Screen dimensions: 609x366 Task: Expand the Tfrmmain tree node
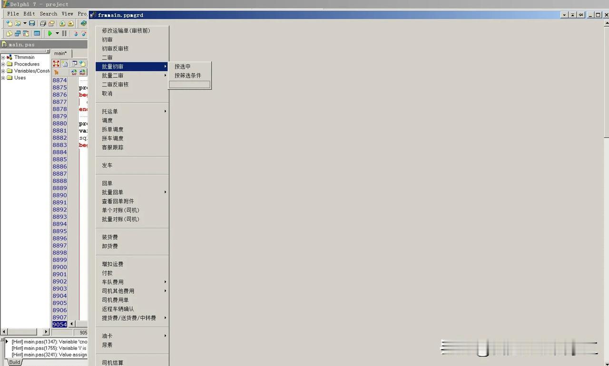(x=3, y=58)
